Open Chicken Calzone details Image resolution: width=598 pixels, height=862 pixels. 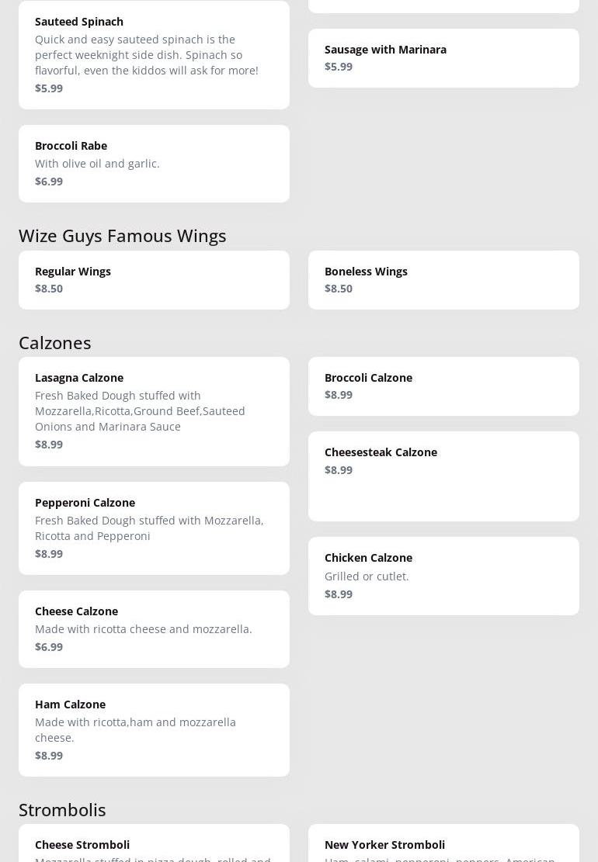443,576
